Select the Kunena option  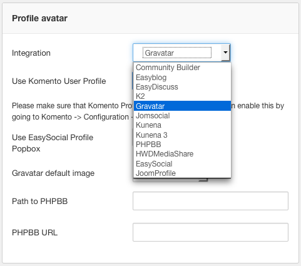point(182,125)
